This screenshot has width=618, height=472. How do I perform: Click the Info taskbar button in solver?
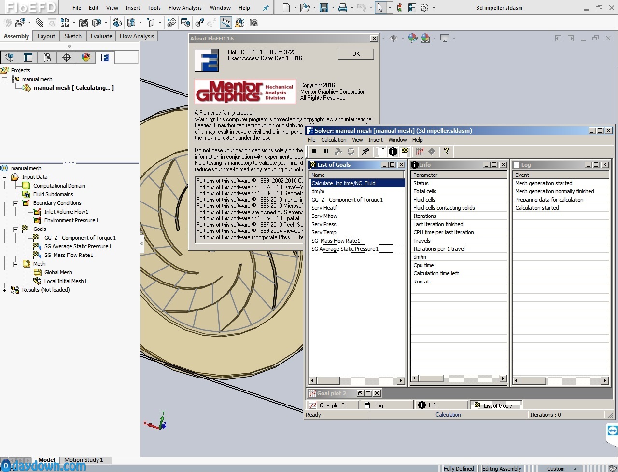pos(441,405)
